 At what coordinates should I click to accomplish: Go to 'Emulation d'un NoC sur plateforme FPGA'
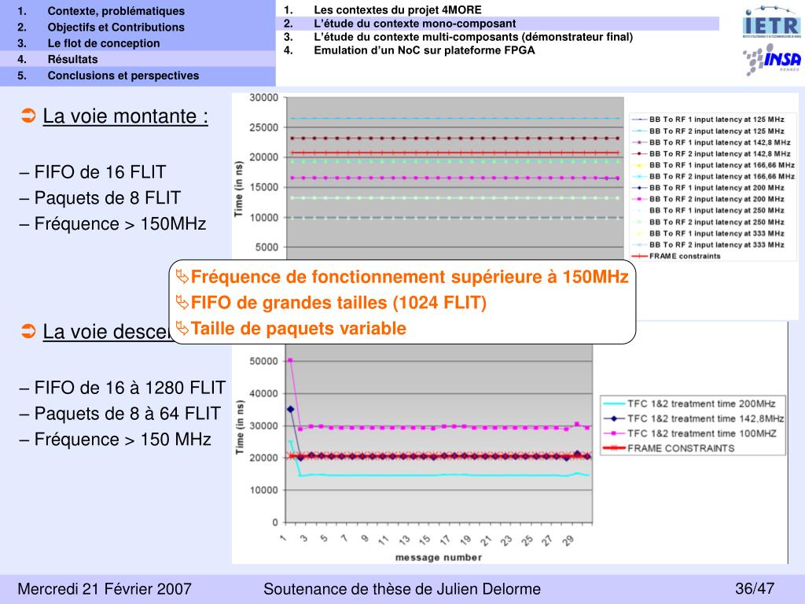coord(425,50)
